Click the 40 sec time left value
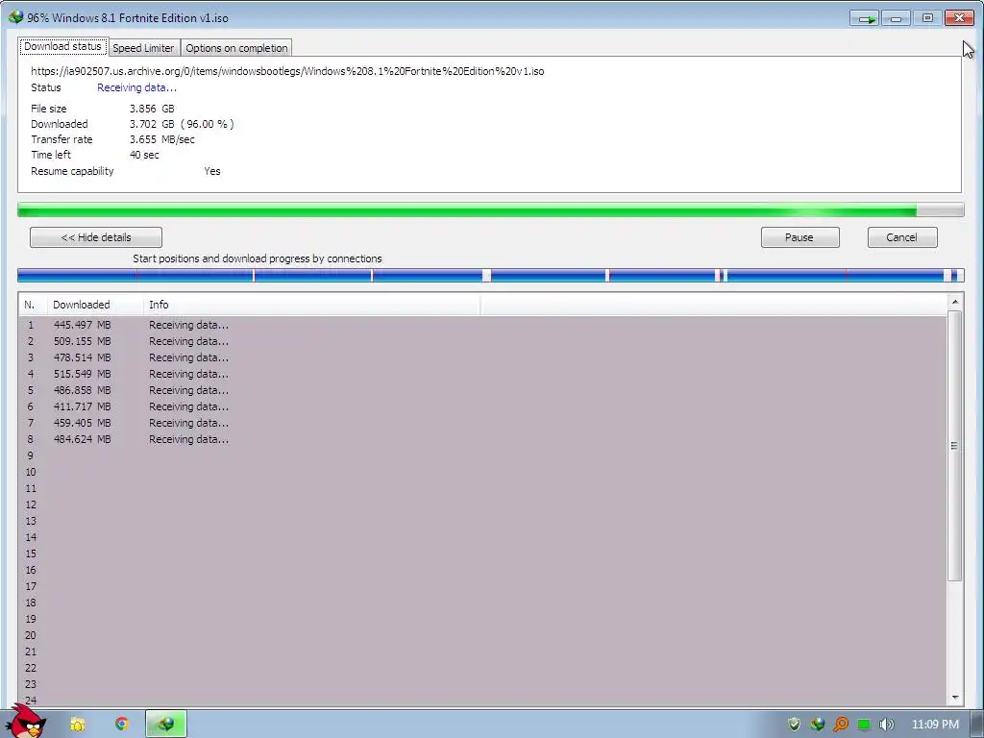Screen dimensions: 984x738 tap(144, 155)
